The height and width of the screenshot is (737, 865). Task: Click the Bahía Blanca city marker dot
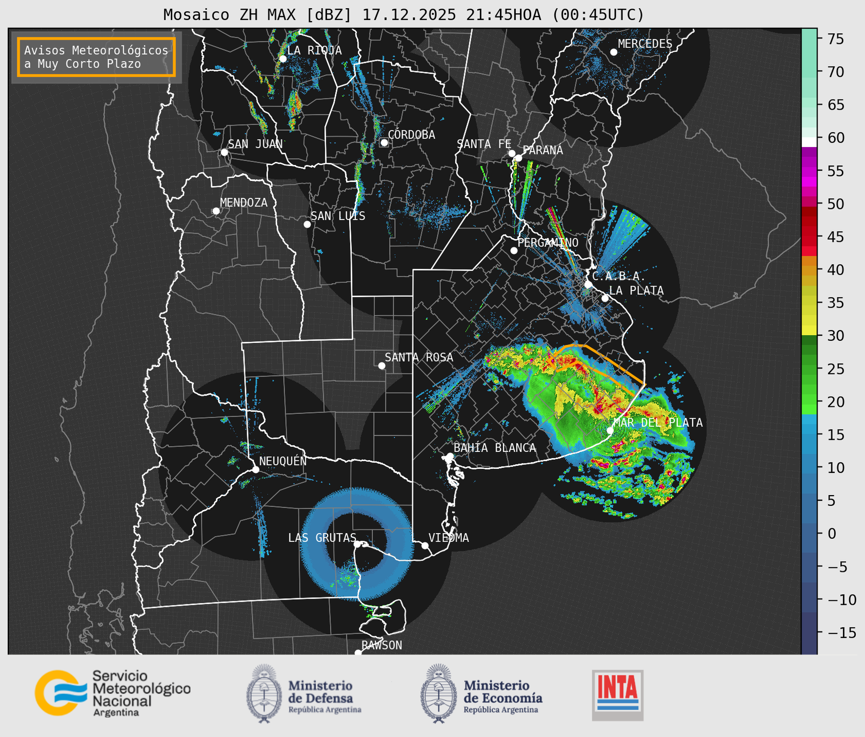450,456
